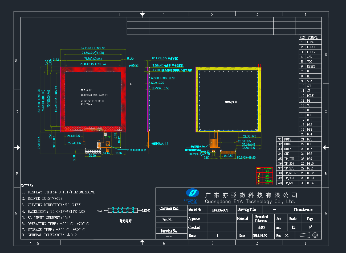The image size is (346, 253).
Task: Click the 'Custumer Ref.' label
Action: tap(169, 208)
